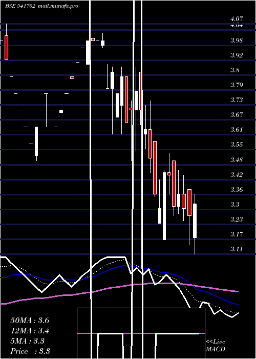Click the 12MA : 3.4 legend value
The height and width of the screenshot is (359, 256).
tap(30, 331)
